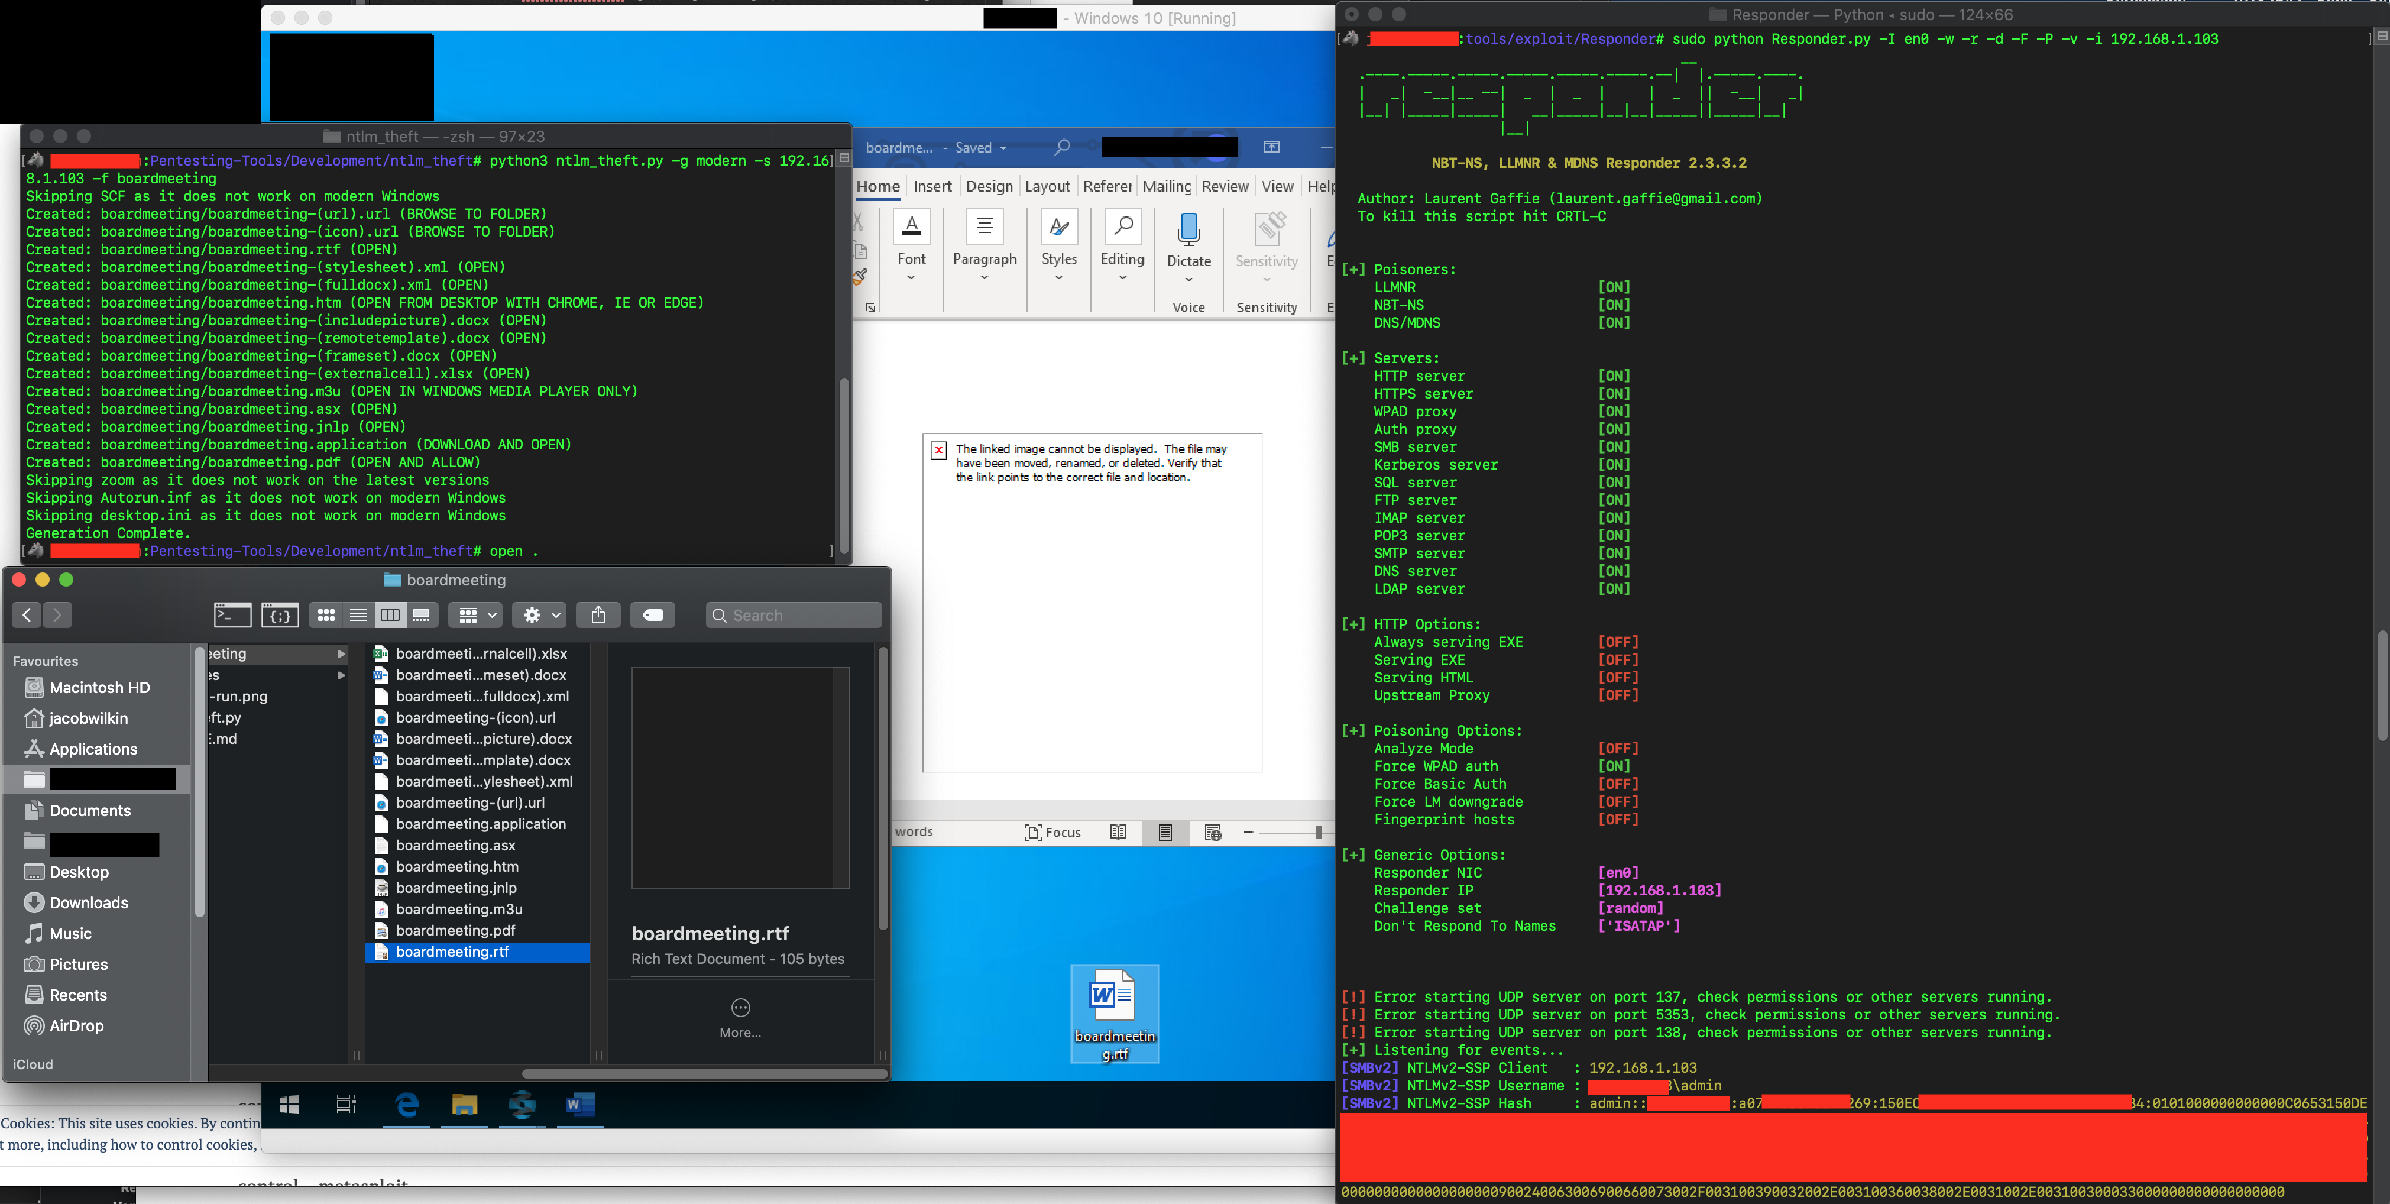This screenshot has height=1204, width=2390.
Task: Enable Word Focus mode
Action: (x=1053, y=832)
